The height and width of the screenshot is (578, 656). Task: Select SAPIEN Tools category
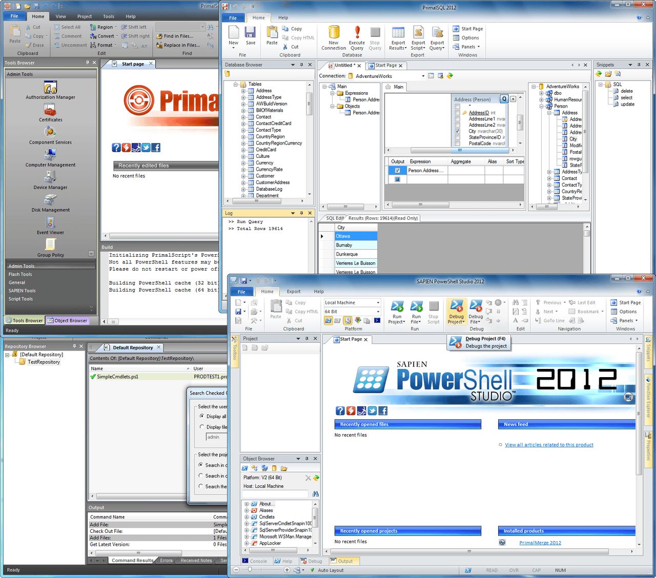(x=50, y=291)
